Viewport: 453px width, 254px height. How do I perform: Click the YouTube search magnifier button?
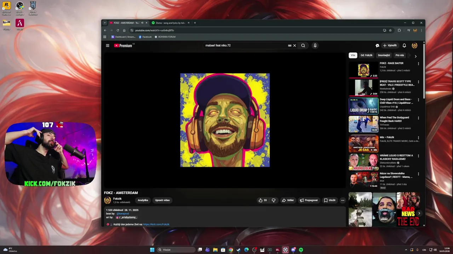[x=303, y=46]
